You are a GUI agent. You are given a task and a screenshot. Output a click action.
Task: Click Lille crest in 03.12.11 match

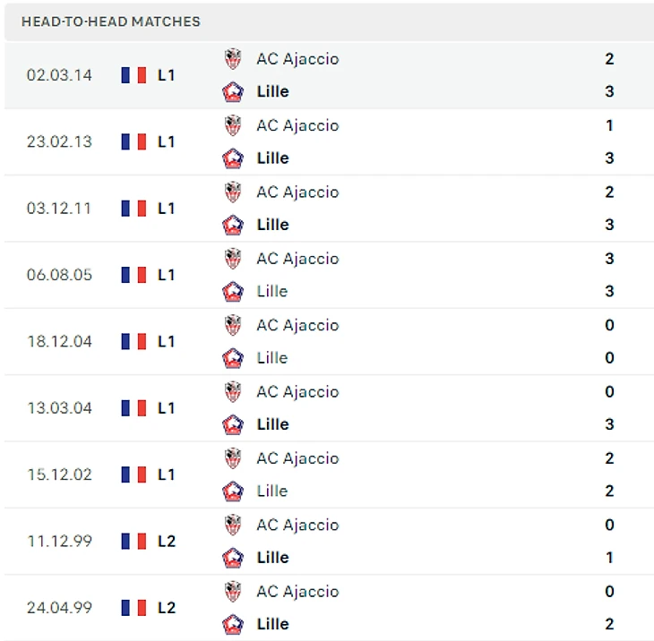[x=233, y=225]
